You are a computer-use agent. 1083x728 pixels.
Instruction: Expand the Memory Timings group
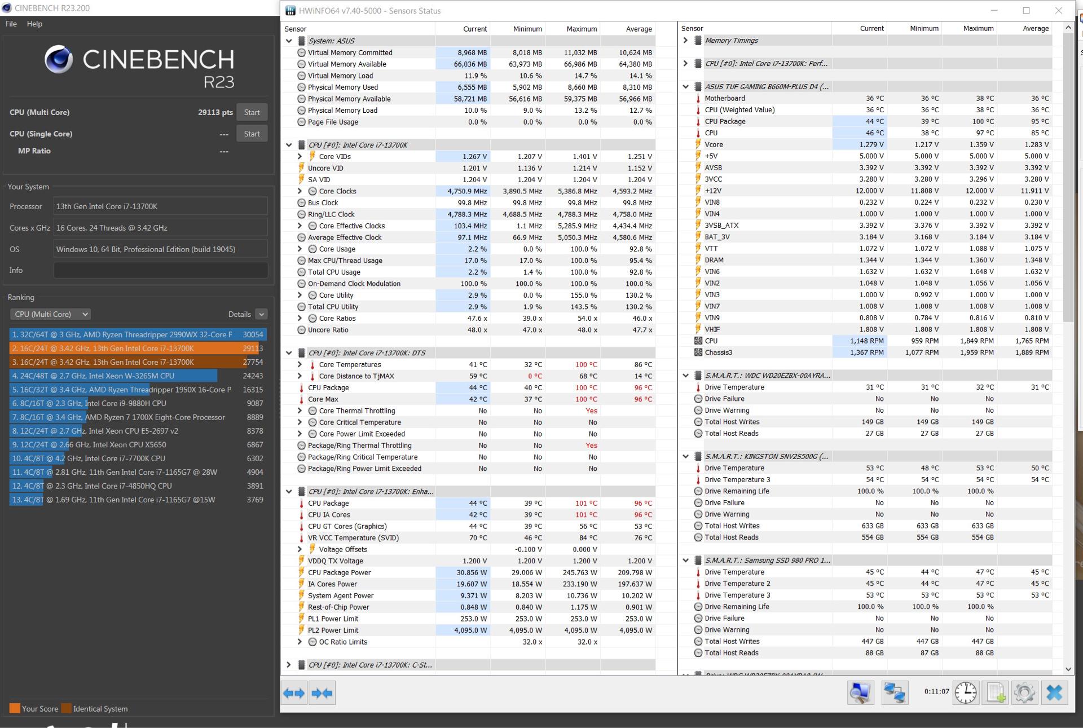click(x=686, y=41)
